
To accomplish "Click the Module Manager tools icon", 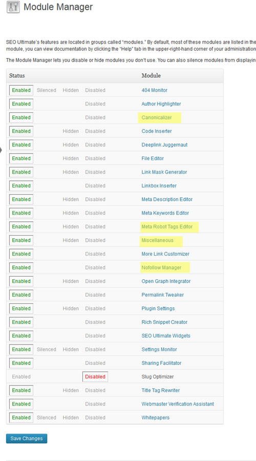I will click(13, 7).
